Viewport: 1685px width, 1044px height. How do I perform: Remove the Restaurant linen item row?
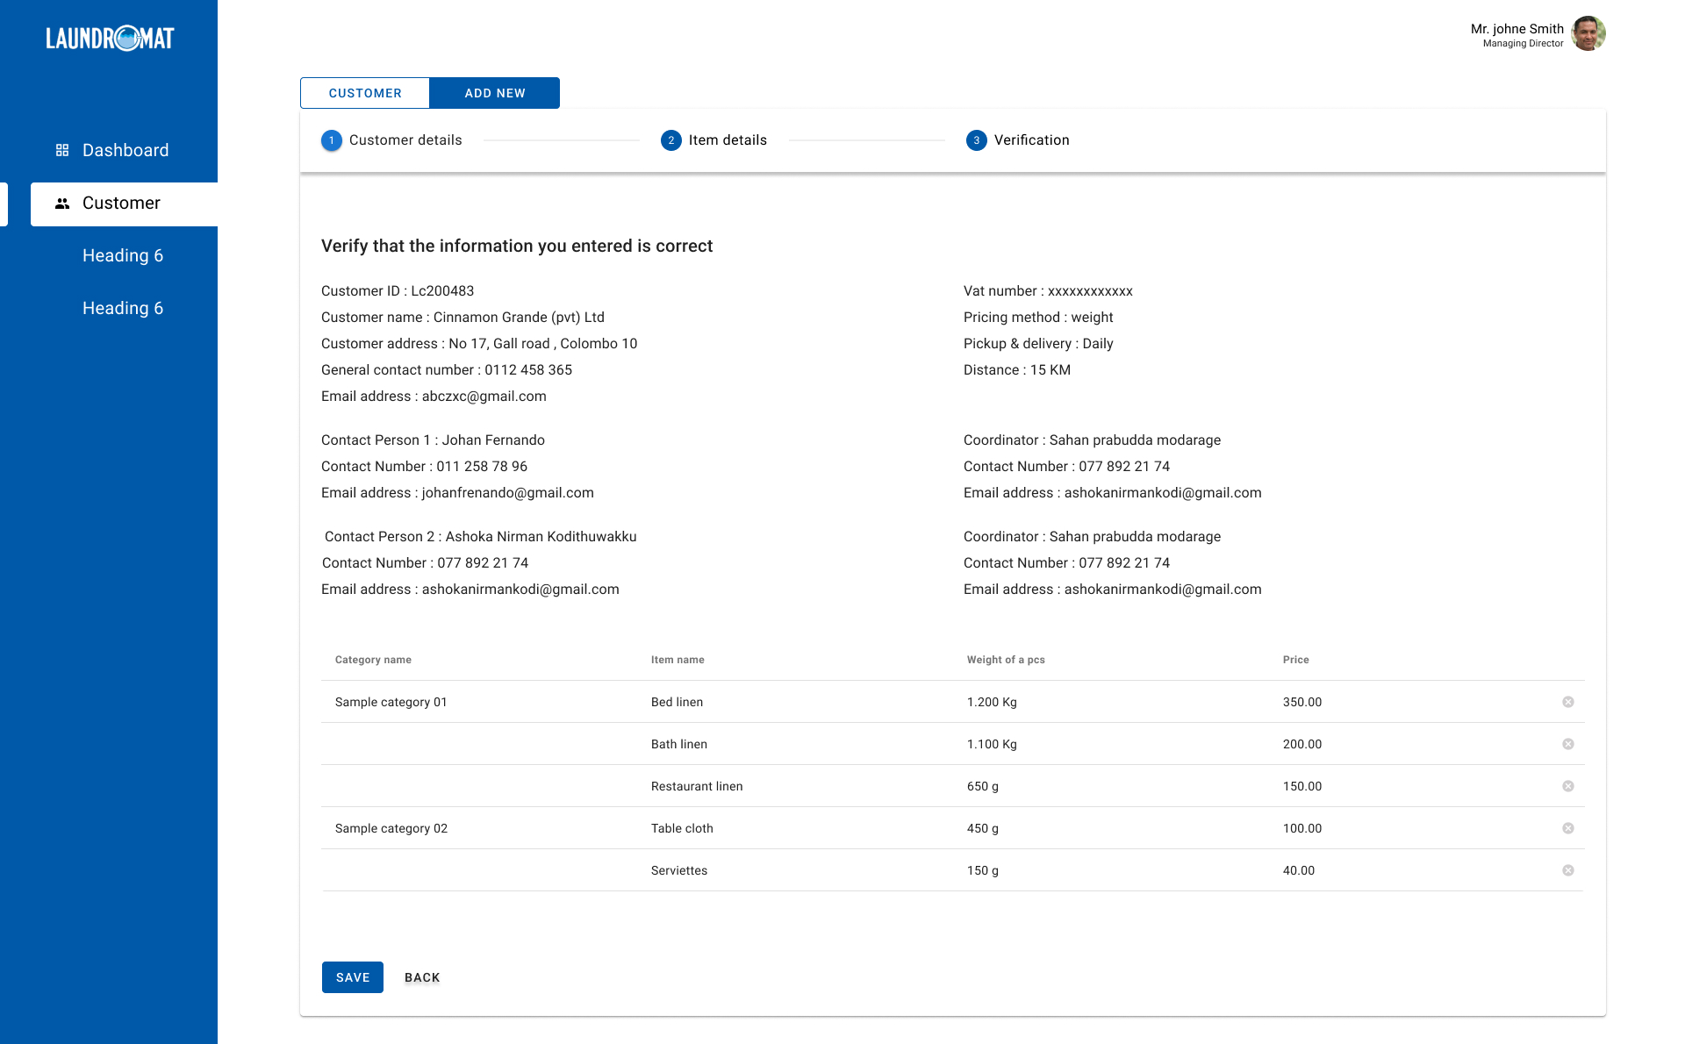1567,786
